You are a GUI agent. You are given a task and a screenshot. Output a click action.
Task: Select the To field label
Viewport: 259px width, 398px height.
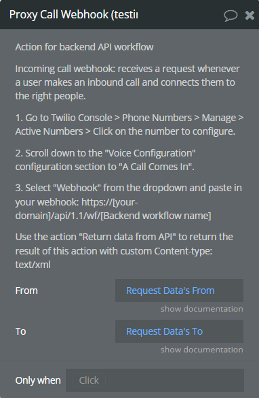(20, 331)
